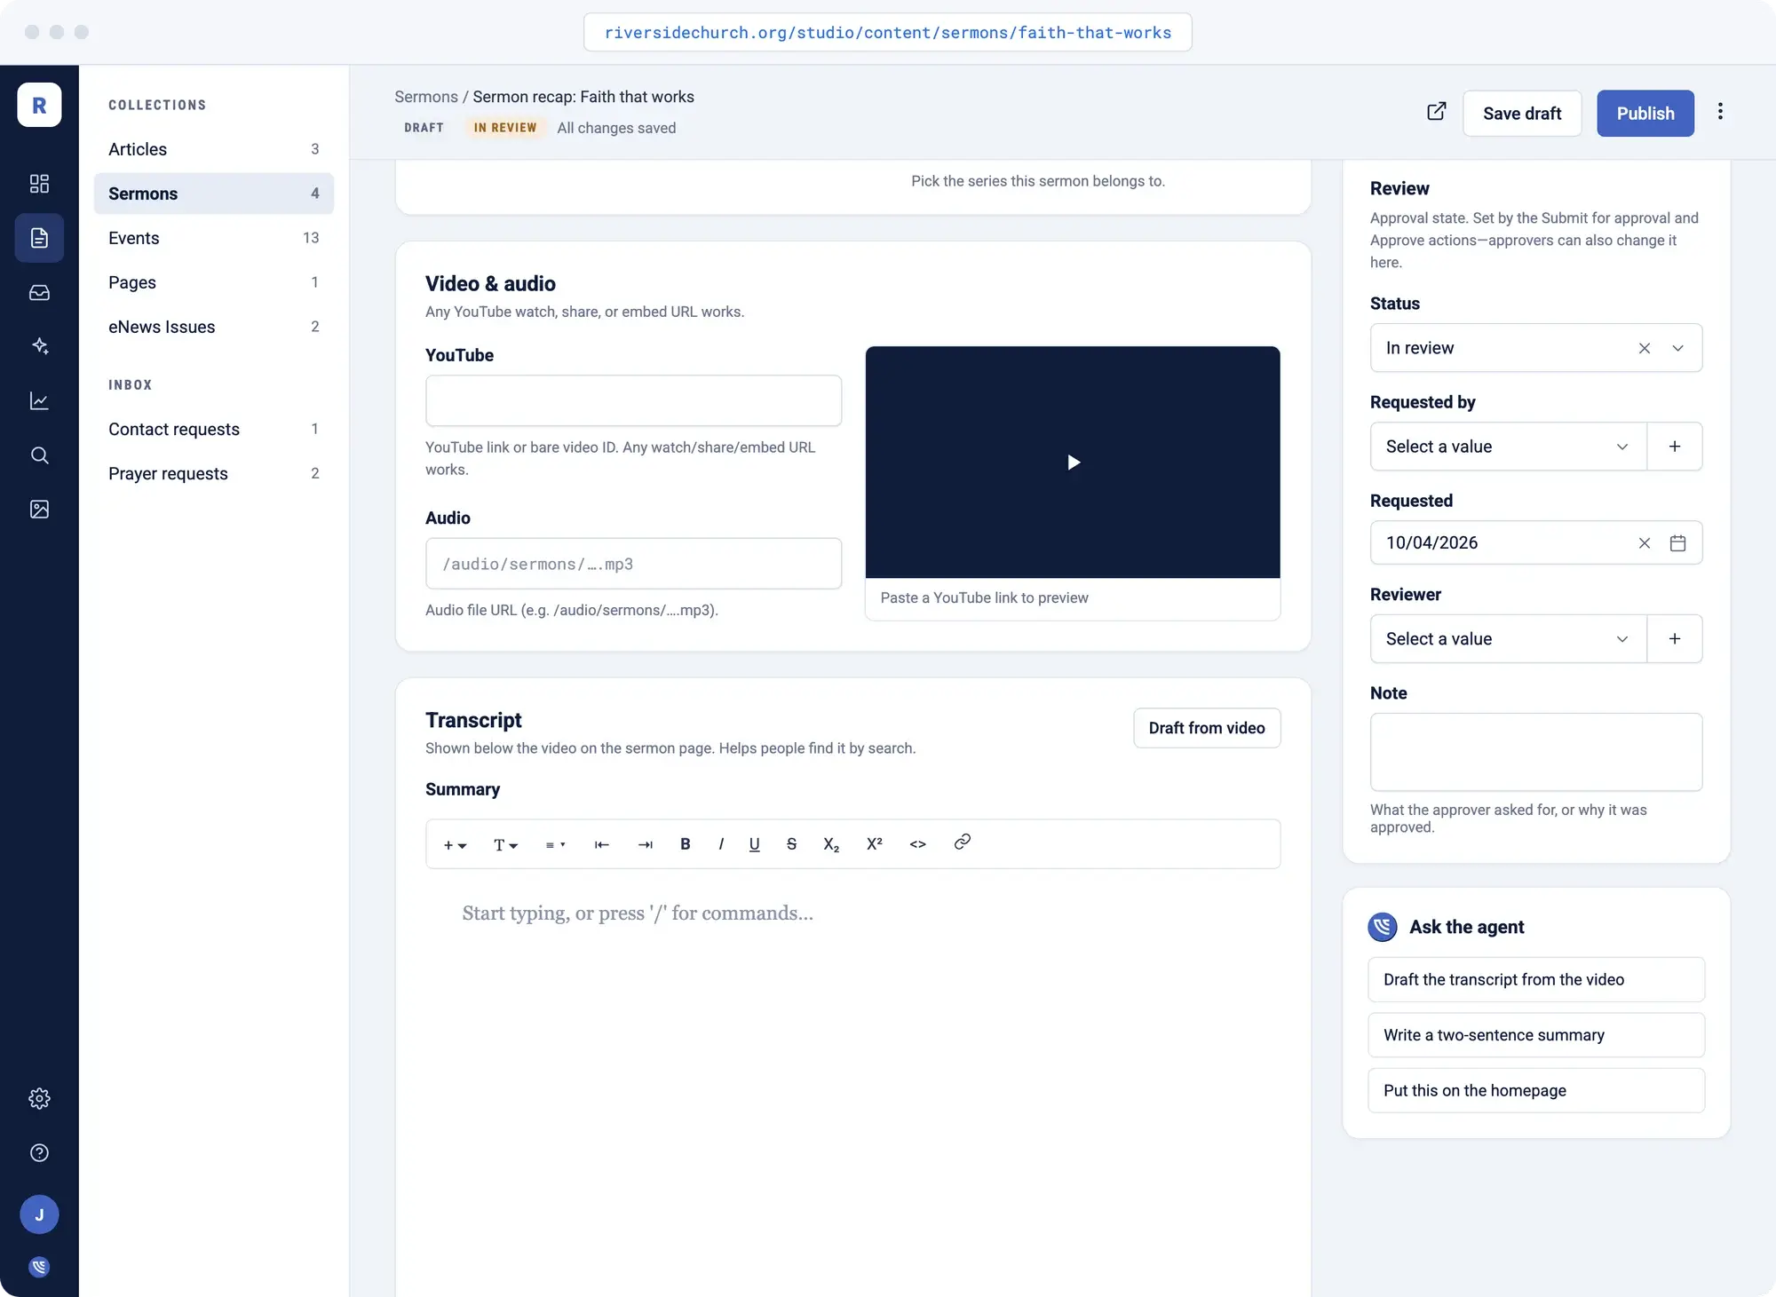Open the more options kebab menu
Screen dimensions: 1776x1297
1720,112
